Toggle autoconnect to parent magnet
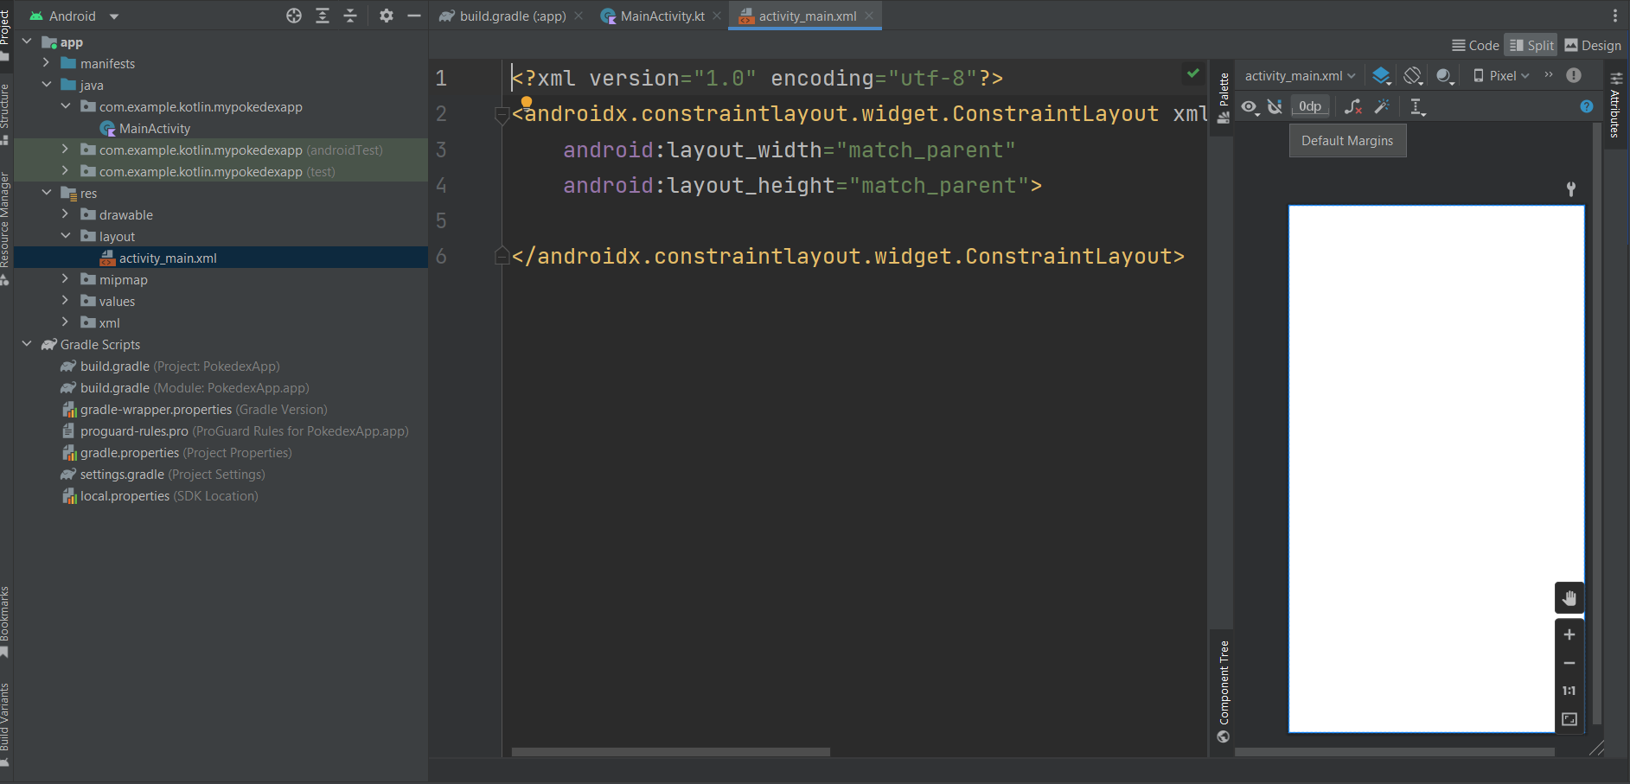The height and width of the screenshot is (784, 1630). pyautogui.click(x=1275, y=106)
